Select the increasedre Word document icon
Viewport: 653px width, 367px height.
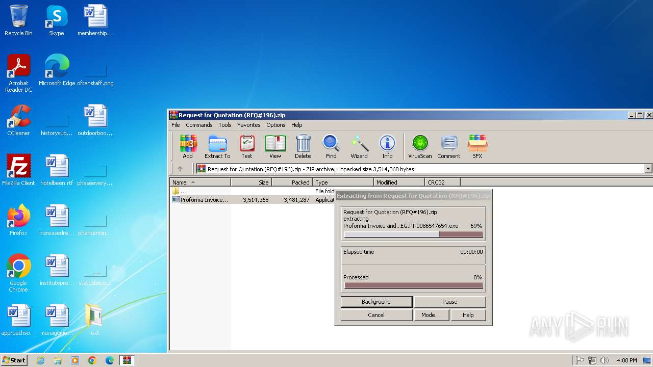[x=57, y=220]
